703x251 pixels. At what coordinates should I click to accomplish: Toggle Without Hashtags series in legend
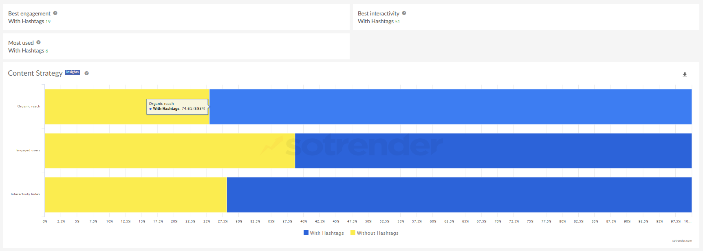click(x=377, y=233)
